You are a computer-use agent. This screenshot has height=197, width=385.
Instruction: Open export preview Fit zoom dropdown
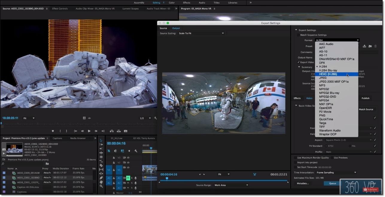pos(223,174)
